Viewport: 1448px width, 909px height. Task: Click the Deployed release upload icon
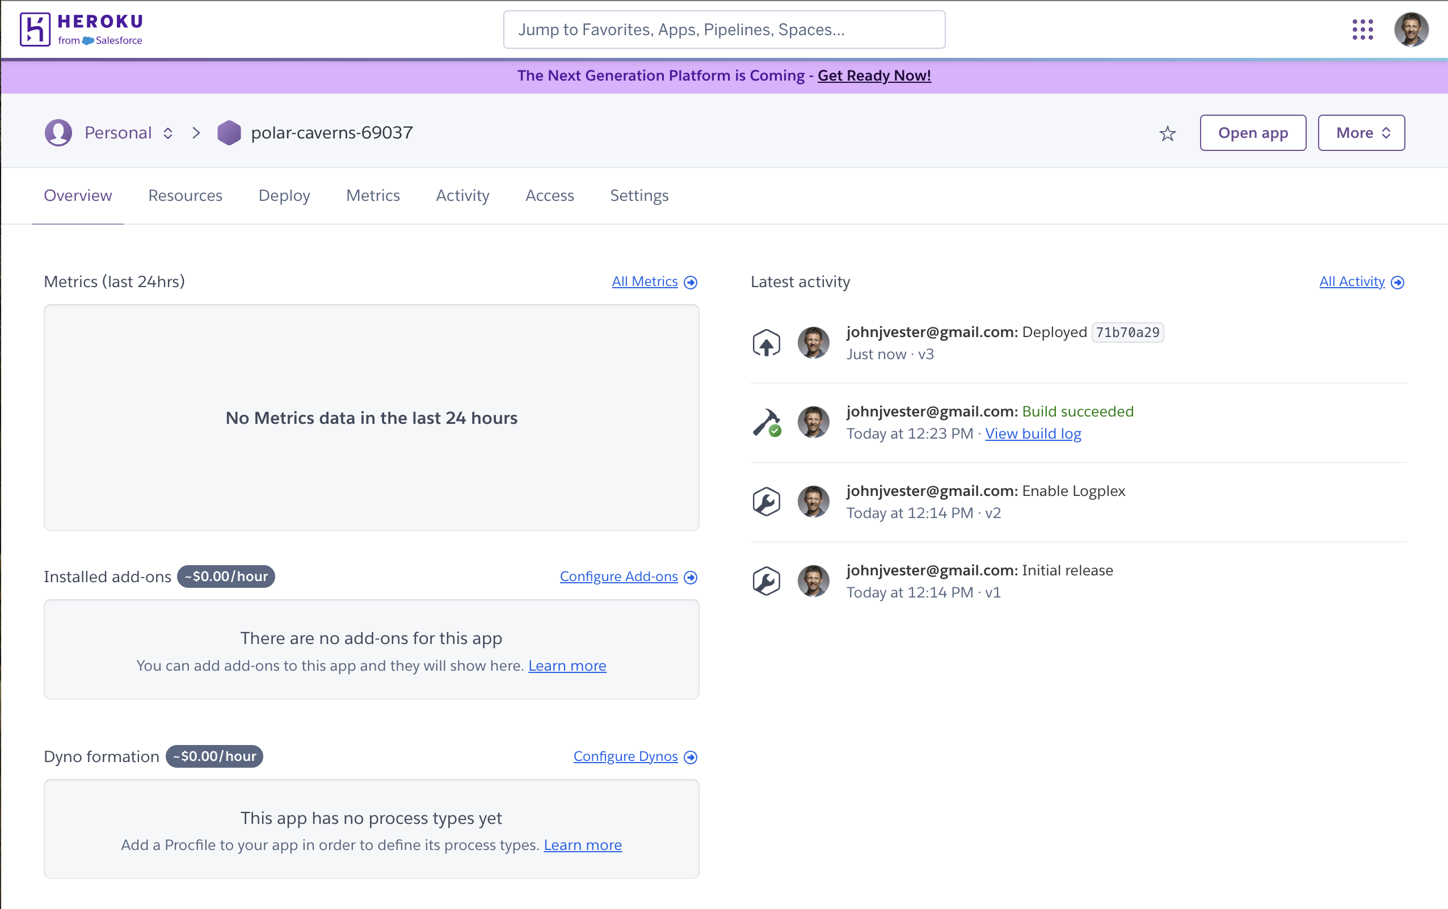[x=766, y=343]
